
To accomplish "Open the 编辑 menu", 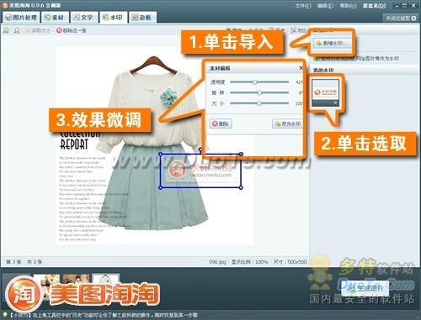I will [x=325, y=6].
